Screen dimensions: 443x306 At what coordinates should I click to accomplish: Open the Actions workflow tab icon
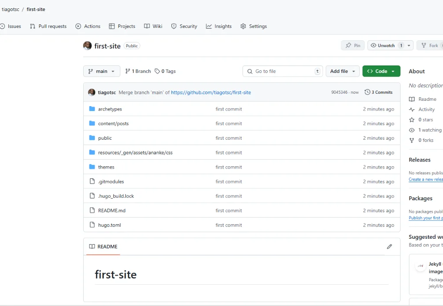click(x=78, y=26)
